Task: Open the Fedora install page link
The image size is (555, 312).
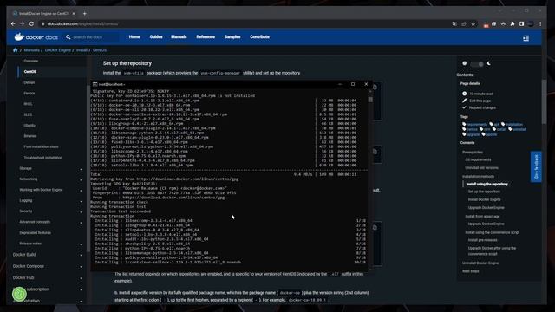Action: (29, 94)
